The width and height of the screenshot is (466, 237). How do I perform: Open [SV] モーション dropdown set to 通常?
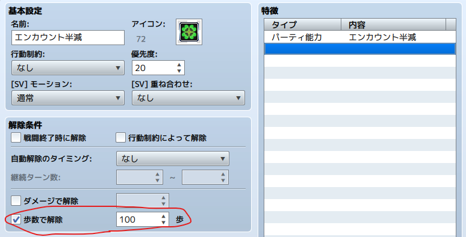pos(68,98)
